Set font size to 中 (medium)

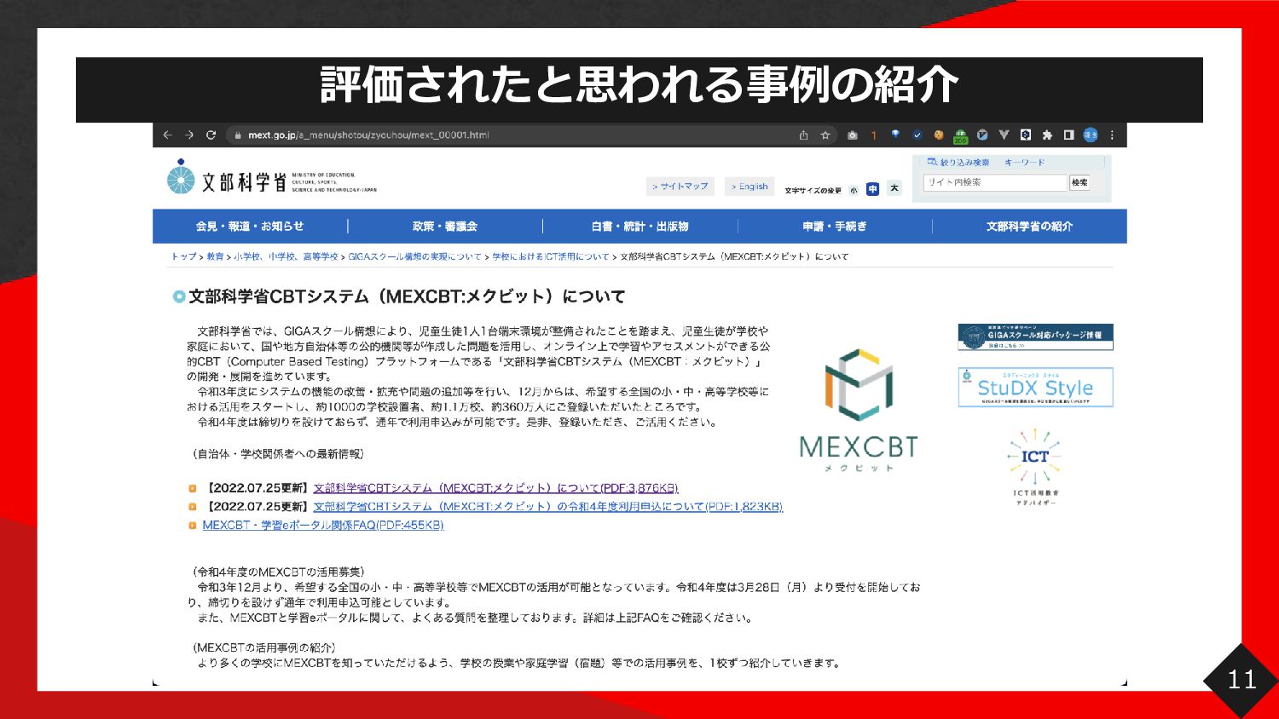click(x=872, y=189)
